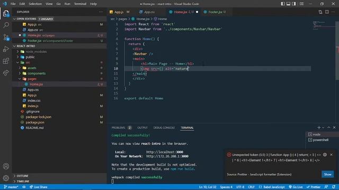Expand the public folder
This screenshot has width=339, height=190.
[17, 57]
